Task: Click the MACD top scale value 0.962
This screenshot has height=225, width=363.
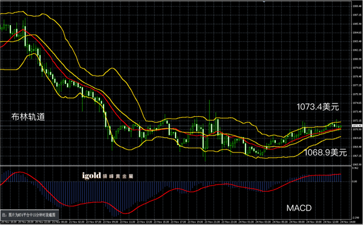Action: point(355,168)
